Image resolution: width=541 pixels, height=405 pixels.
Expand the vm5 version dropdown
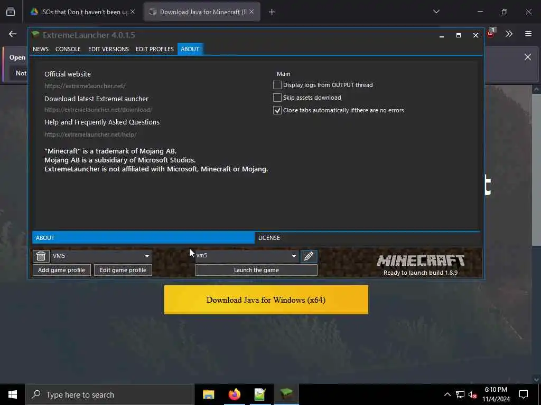pyautogui.click(x=294, y=256)
